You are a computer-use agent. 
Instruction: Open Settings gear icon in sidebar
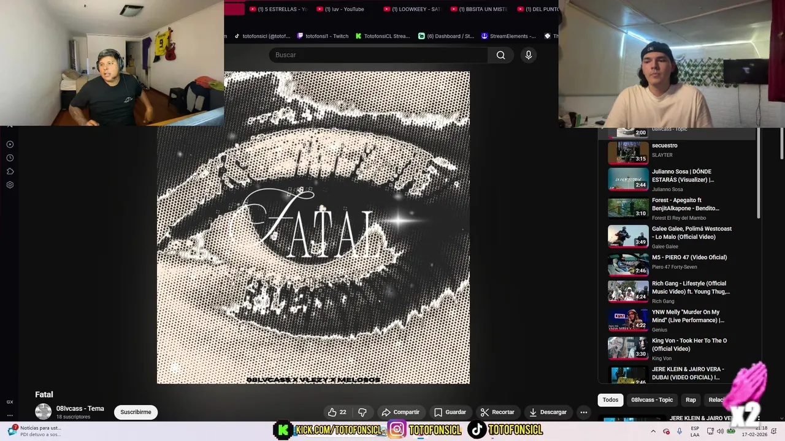coord(10,185)
